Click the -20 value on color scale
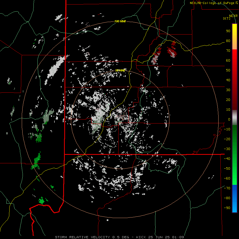The height and width of the screenshot is (239, 239). point(227,139)
